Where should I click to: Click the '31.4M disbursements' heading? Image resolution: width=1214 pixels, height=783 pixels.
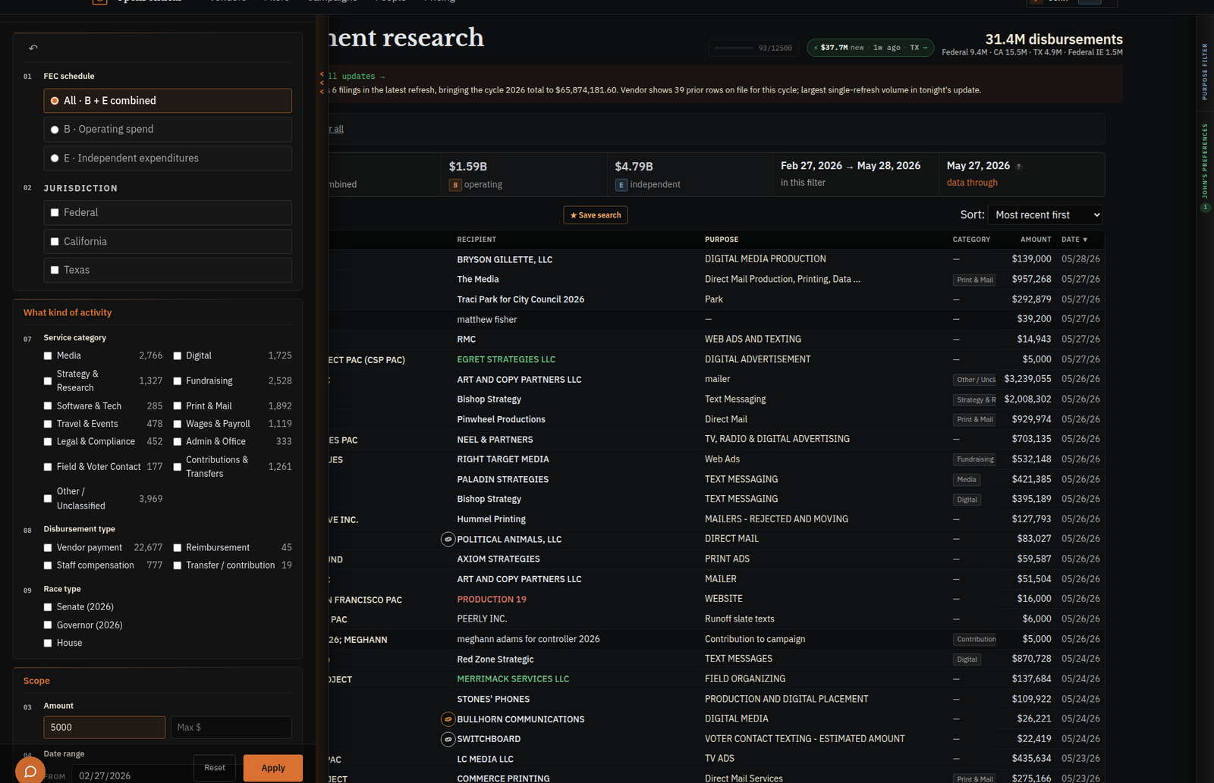coord(1054,39)
